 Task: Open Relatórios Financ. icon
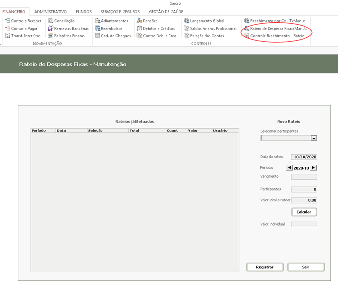pyautogui.click(x=50, y=36)
